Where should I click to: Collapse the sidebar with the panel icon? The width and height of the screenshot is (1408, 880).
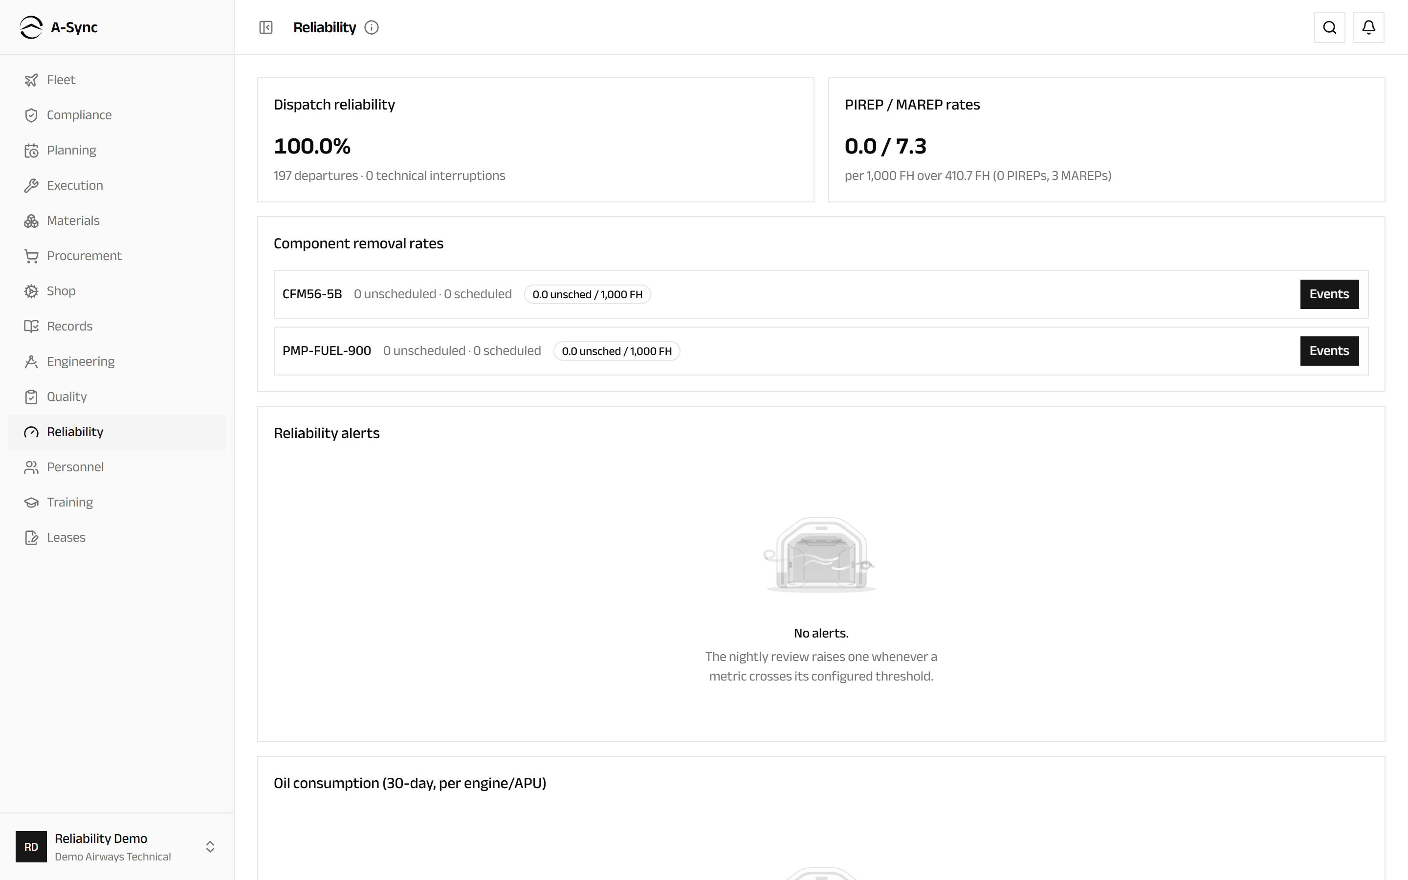pos(266,27)
